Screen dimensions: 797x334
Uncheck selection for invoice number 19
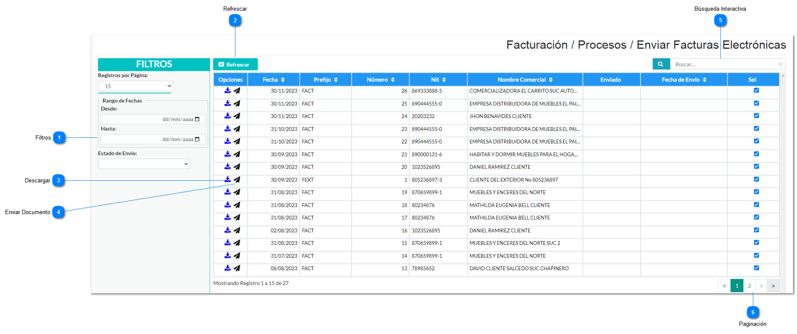click(756, 192)
